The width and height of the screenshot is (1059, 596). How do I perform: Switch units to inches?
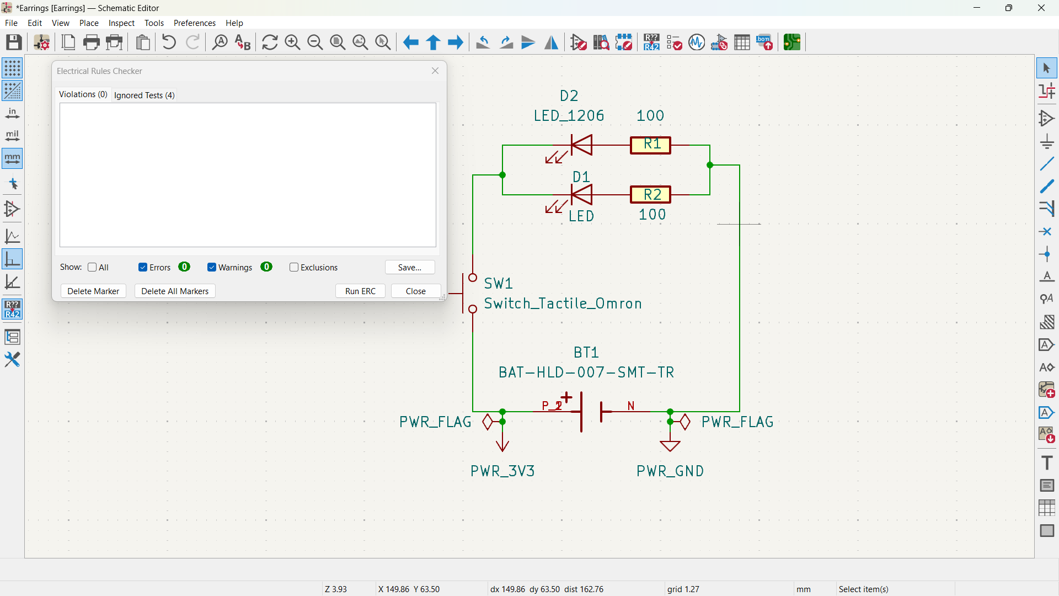(12, 114)
